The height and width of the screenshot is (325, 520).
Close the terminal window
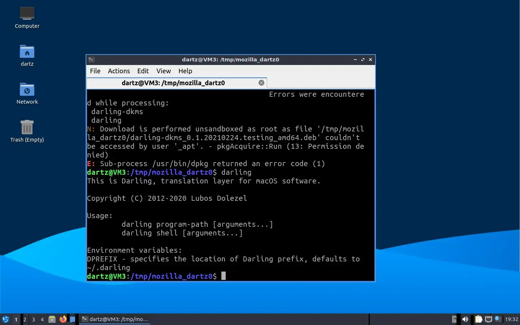[370, 60]
